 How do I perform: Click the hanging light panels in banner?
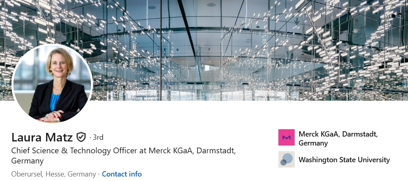point(338,52)
